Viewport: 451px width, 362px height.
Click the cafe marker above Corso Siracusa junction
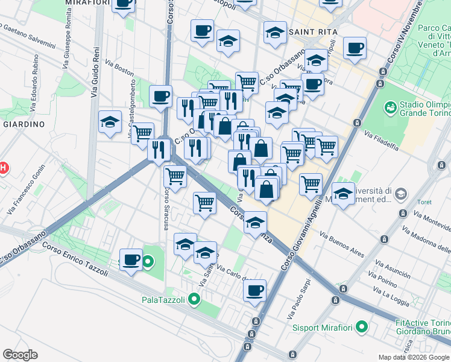pos(161,99)
